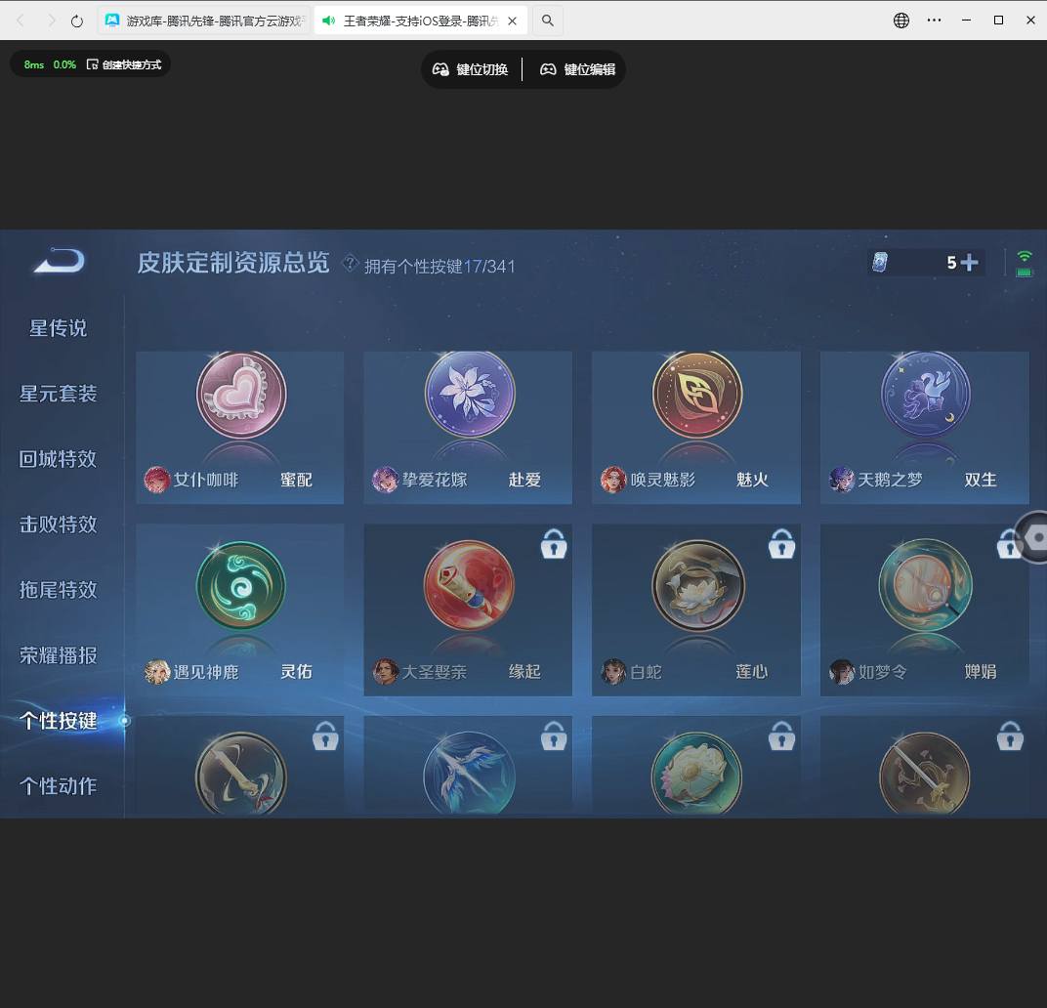Switch to the 击败特效 category
Viewport: 1047px width, 1008px height.
(59, 525)
